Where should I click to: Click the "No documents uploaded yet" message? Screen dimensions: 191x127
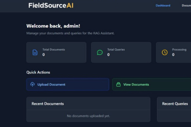[x=88, y=116]
